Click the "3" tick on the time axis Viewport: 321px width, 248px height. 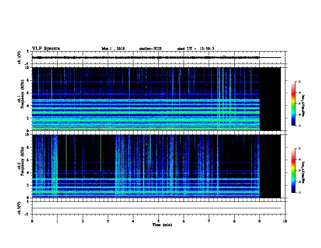[108, 221]
